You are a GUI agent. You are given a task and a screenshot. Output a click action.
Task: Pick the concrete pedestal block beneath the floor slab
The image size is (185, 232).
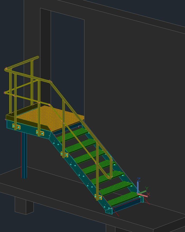pos(24,206)
